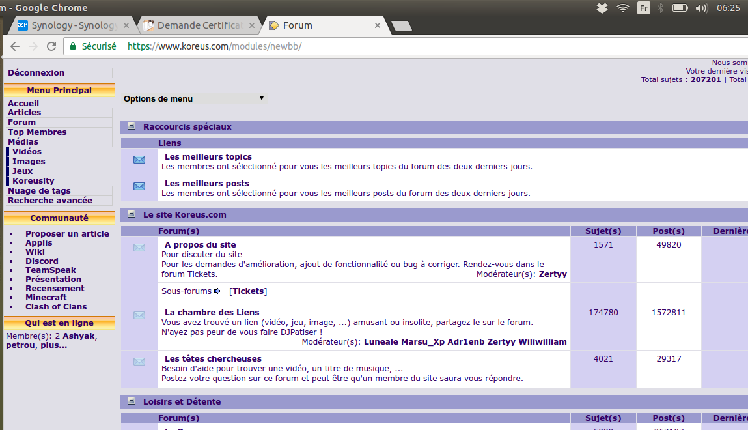748x430 pixels.
Task: Collapse the Loisirs et Détente category
Action: point(132,401)
